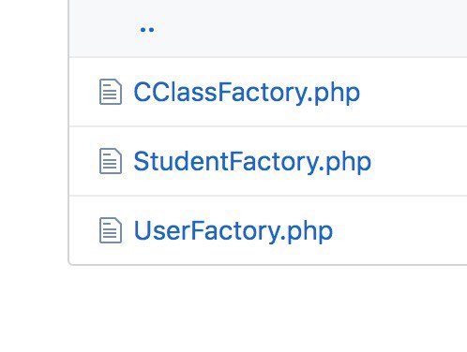Viewport: 467px width, 352px height.
Task: Click the file icon beside CClassFactory.php
Action: (111, 92)
